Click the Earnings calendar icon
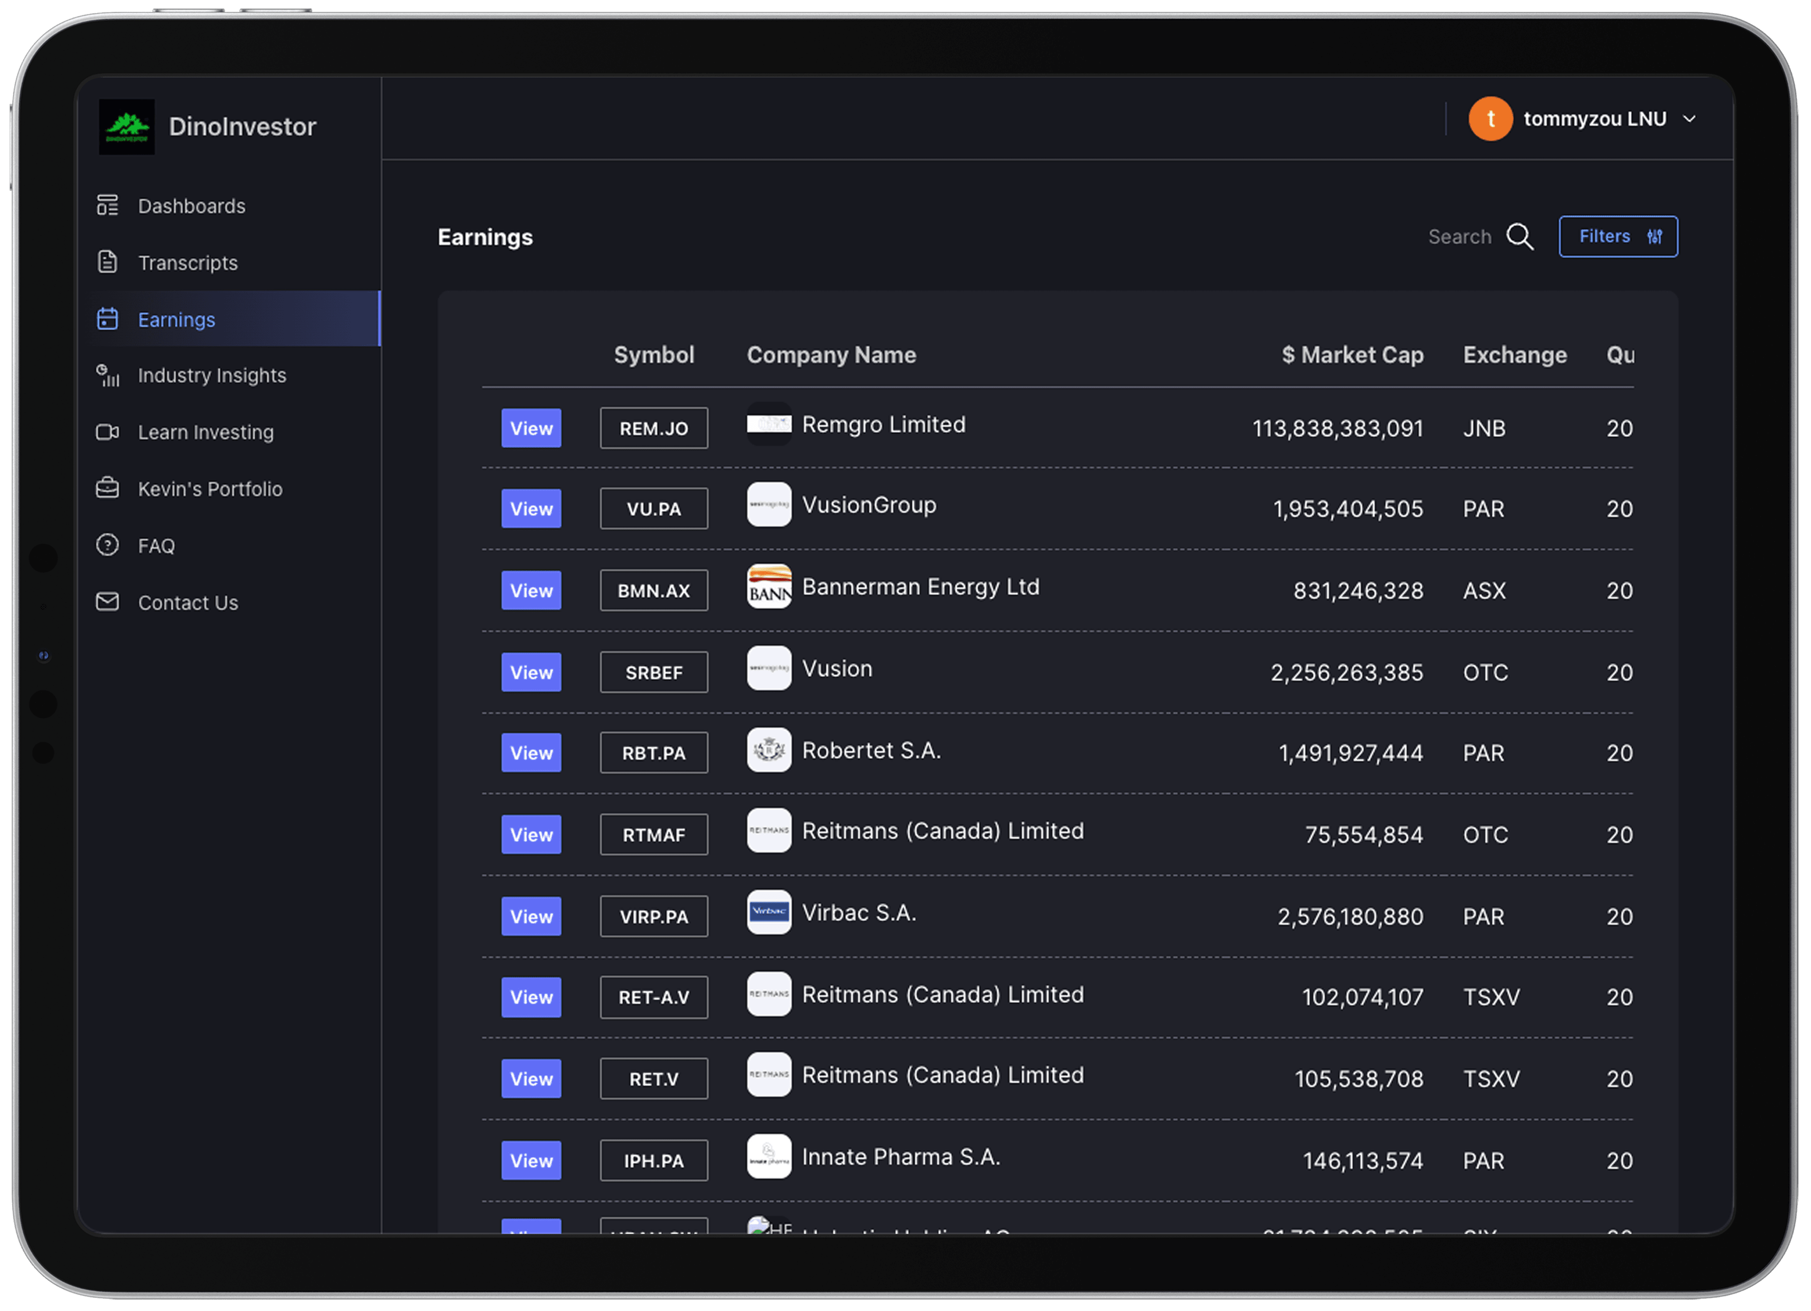Viewport: 1811px width, 1311px height. pyautogui.click(x=107, y=319)
